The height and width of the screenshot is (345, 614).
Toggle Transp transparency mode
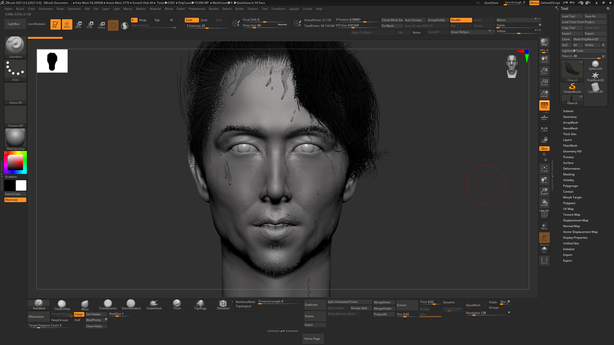point(544,226)
